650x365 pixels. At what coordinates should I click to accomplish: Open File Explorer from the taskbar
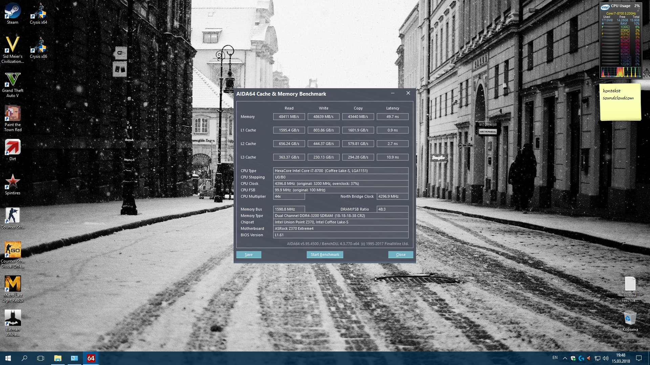click(x=58, y=358)
